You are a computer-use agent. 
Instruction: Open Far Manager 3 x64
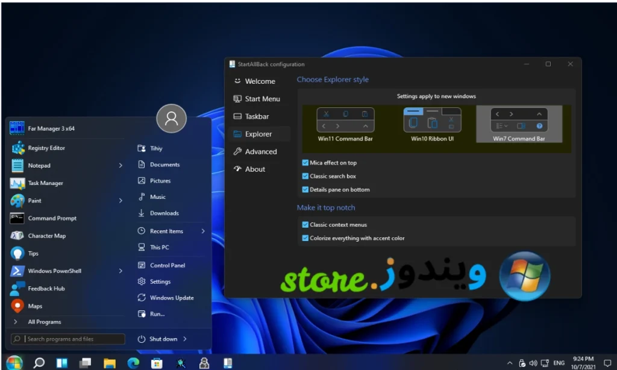click(51, 128)
